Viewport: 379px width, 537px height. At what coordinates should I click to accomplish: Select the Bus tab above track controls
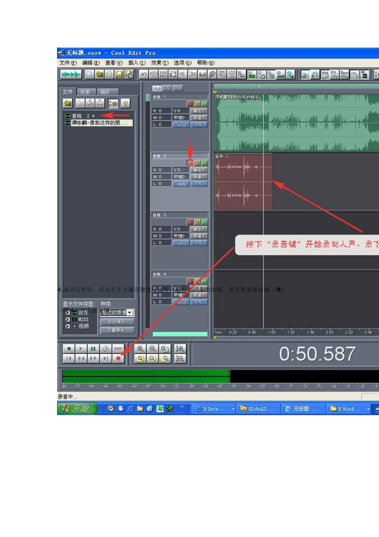(178, 88)
